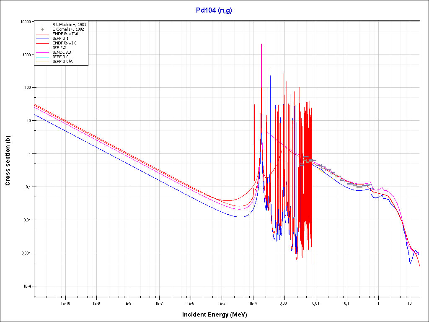Image resolution: width=429 pixels, height=322 pixels.
Task: Click the orange JEFF 3.0/A line sample
Action: [43, 62]
